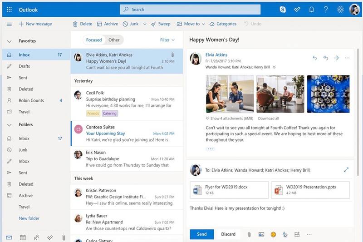
Task: Click the reply all arrow icon
Action: pos(325,58)
